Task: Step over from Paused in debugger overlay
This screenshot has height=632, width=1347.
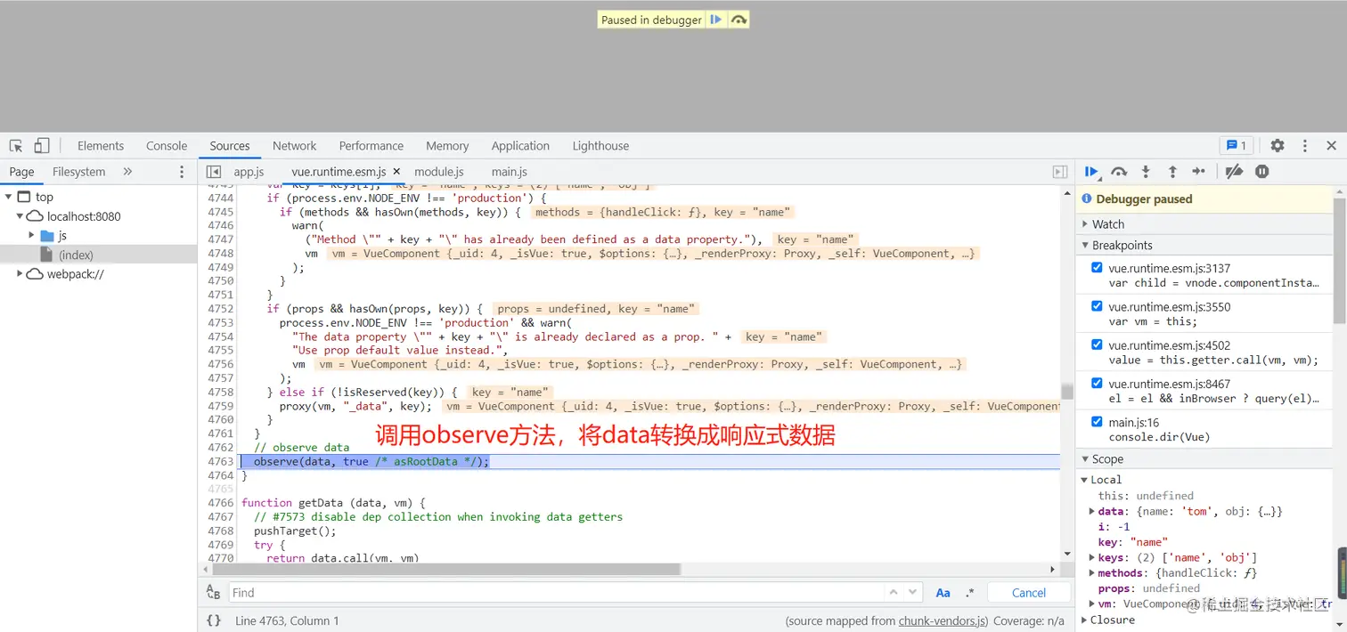Action: pyautogui.click(x=739, y=20)
